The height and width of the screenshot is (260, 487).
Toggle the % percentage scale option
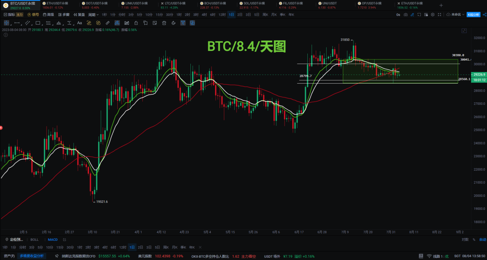474,239
